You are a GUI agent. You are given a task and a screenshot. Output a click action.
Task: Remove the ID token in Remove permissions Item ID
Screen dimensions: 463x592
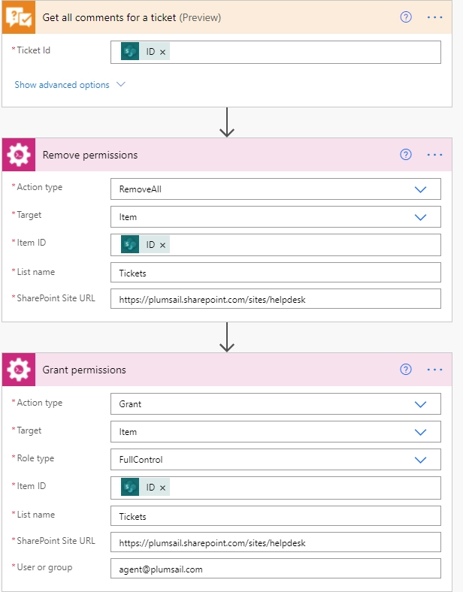pos(163,245)
